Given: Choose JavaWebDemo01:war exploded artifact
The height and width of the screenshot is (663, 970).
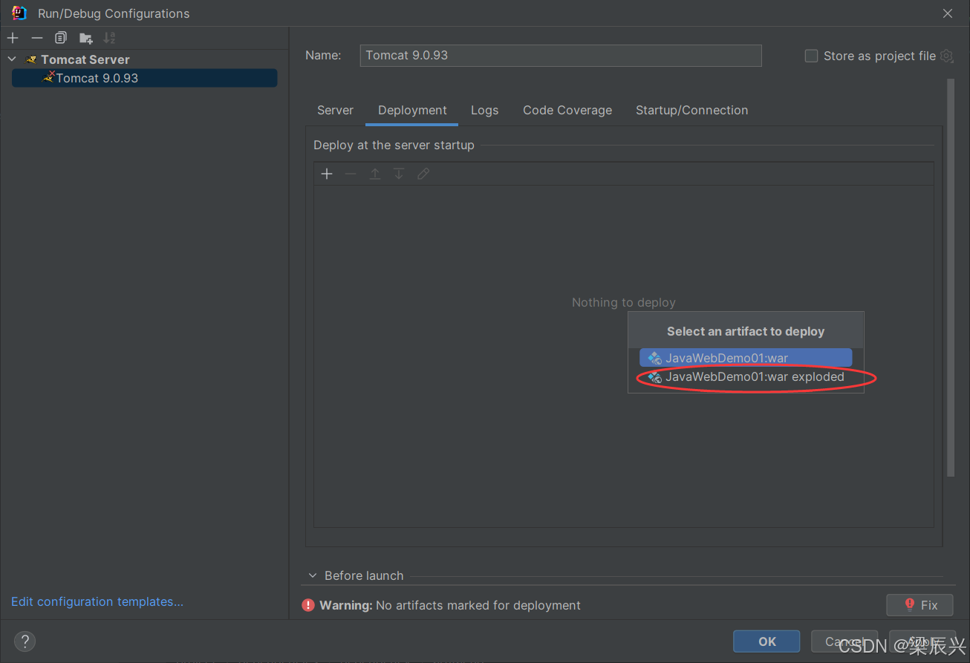Looking at the screenshot, I should tap(746, 376).
